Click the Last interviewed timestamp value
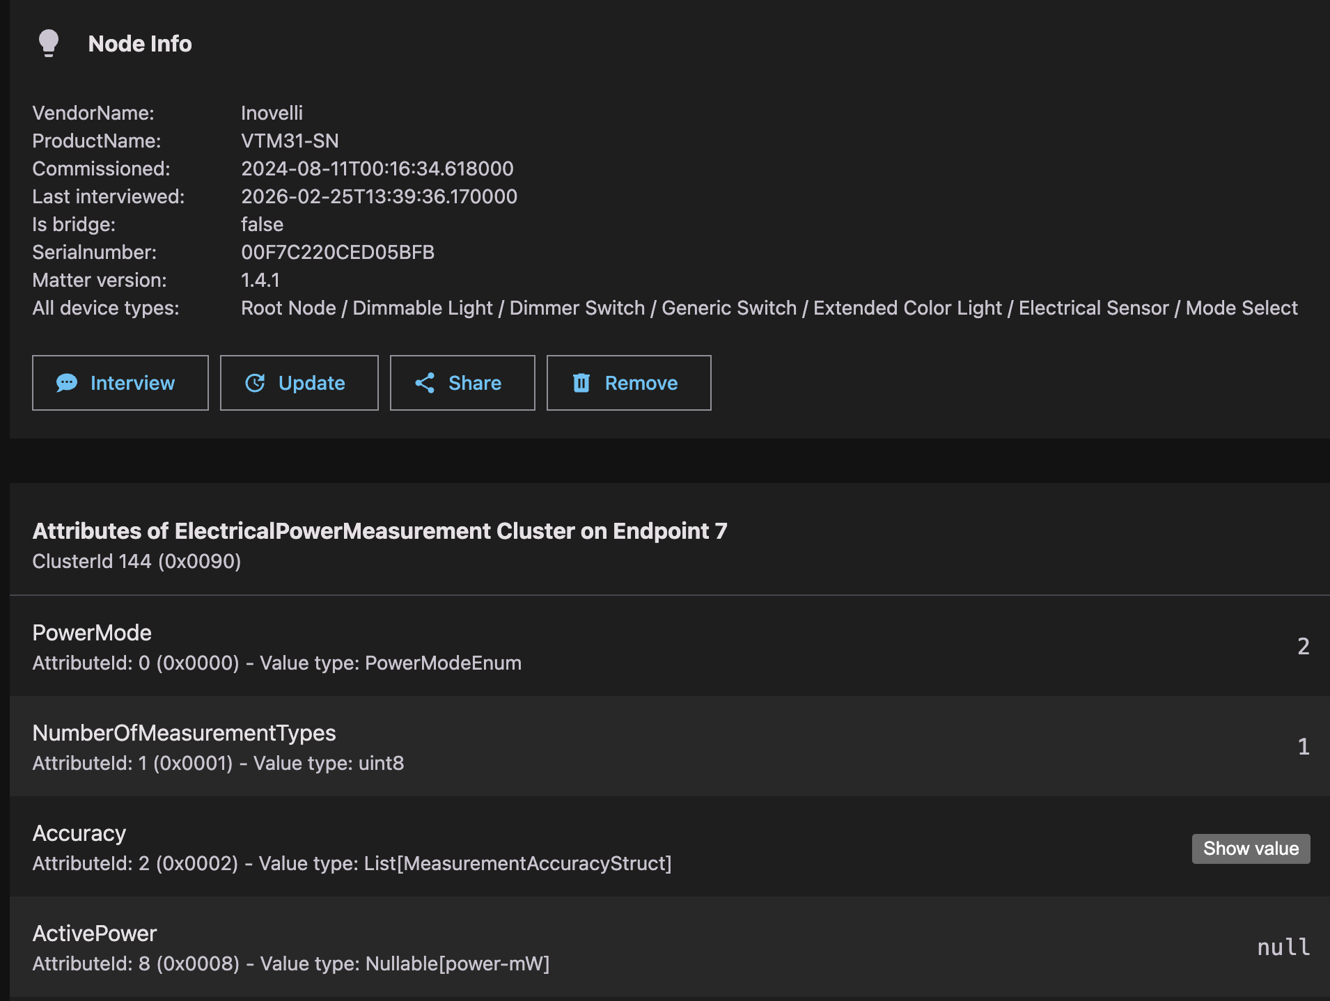Screen dimensions: 1330x1001 pyautogui.click(x=379, y=196)
